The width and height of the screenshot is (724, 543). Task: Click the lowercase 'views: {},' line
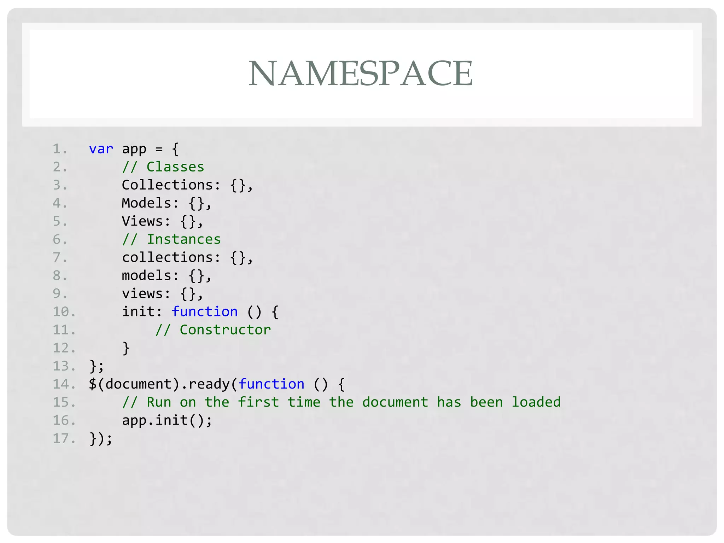pyautogui.click(x=163, y=294)
